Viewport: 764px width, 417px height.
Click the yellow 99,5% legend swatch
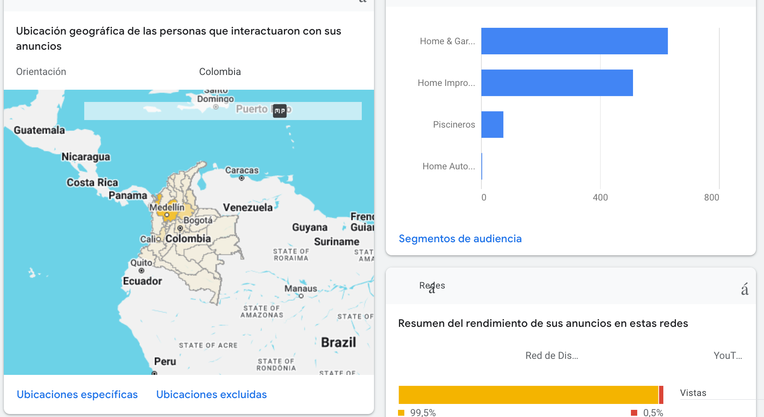401,413
